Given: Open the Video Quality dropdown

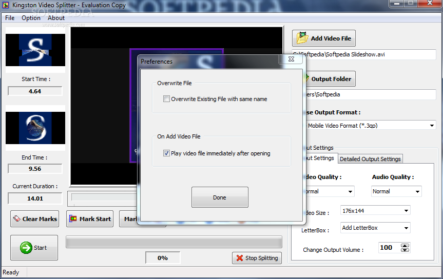Looking at the screenshot, I should coord(350,191).
